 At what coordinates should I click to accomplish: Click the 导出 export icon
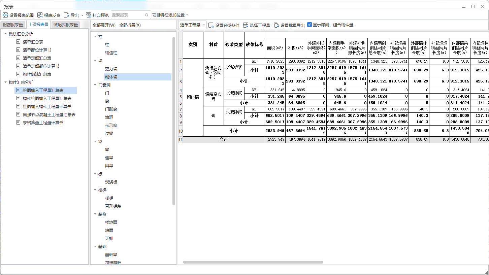coord(66,15)
